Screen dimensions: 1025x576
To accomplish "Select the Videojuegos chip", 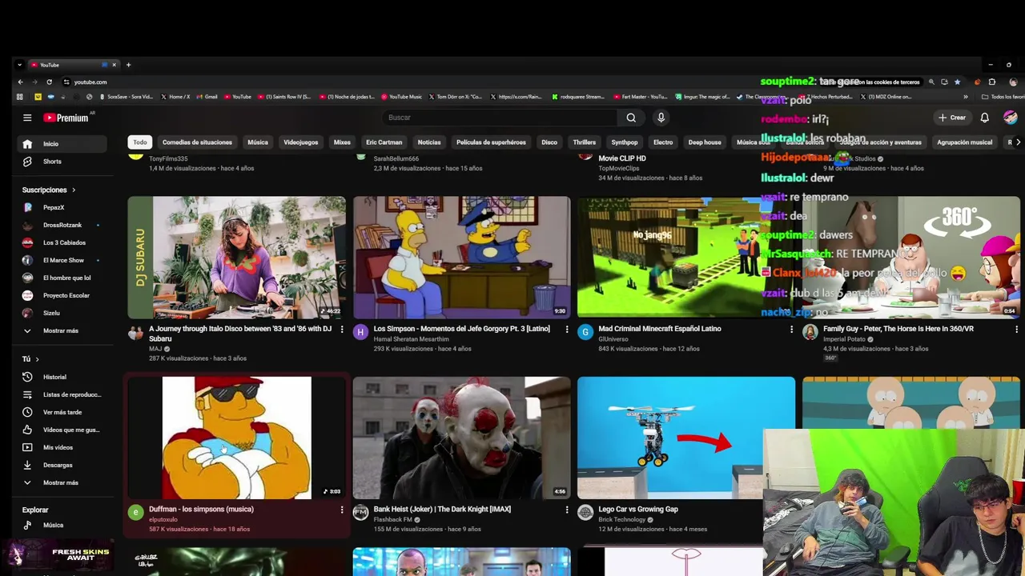I will pyautogui.click(x=300, y=142).
